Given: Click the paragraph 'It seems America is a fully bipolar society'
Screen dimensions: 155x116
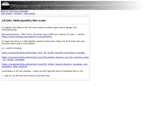Looking at the screenshot, I should tap(44, 42).
